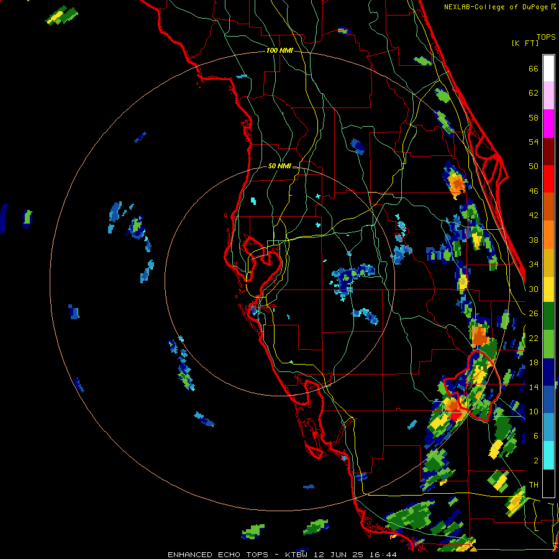
Task: Click the 2 value on the legend
Action: (x=536, y=461)
